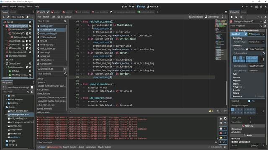This screenshot has height=150, width=268.
Task: Open the top menu bar Editor menu
Action: pos(29,7)
